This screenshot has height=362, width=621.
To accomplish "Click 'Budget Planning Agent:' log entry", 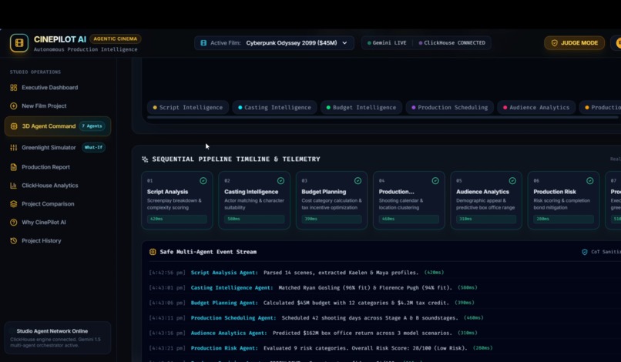I will coord(224,303).
